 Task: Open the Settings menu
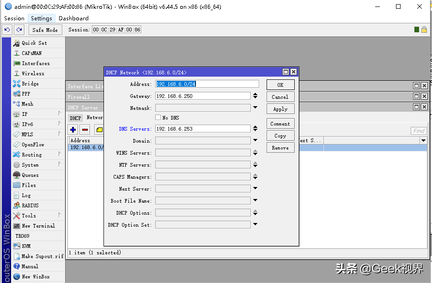41,18
